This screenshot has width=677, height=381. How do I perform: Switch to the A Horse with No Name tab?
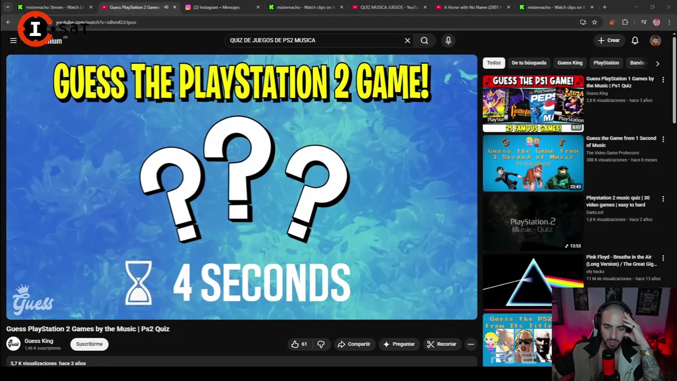(472, 7)
